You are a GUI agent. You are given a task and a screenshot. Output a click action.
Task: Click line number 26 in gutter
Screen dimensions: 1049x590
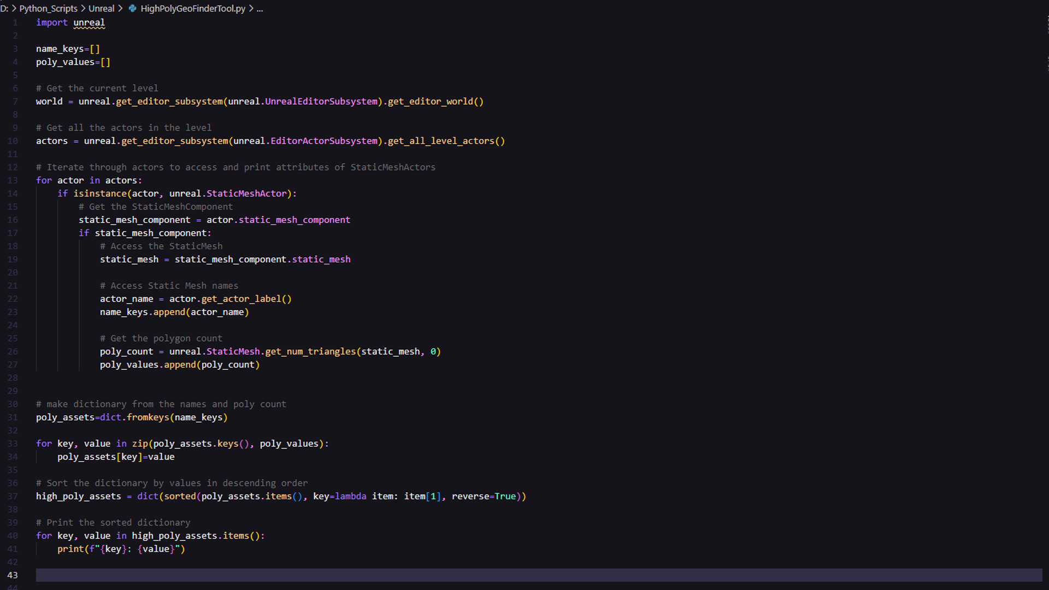[x=13, y=351]
